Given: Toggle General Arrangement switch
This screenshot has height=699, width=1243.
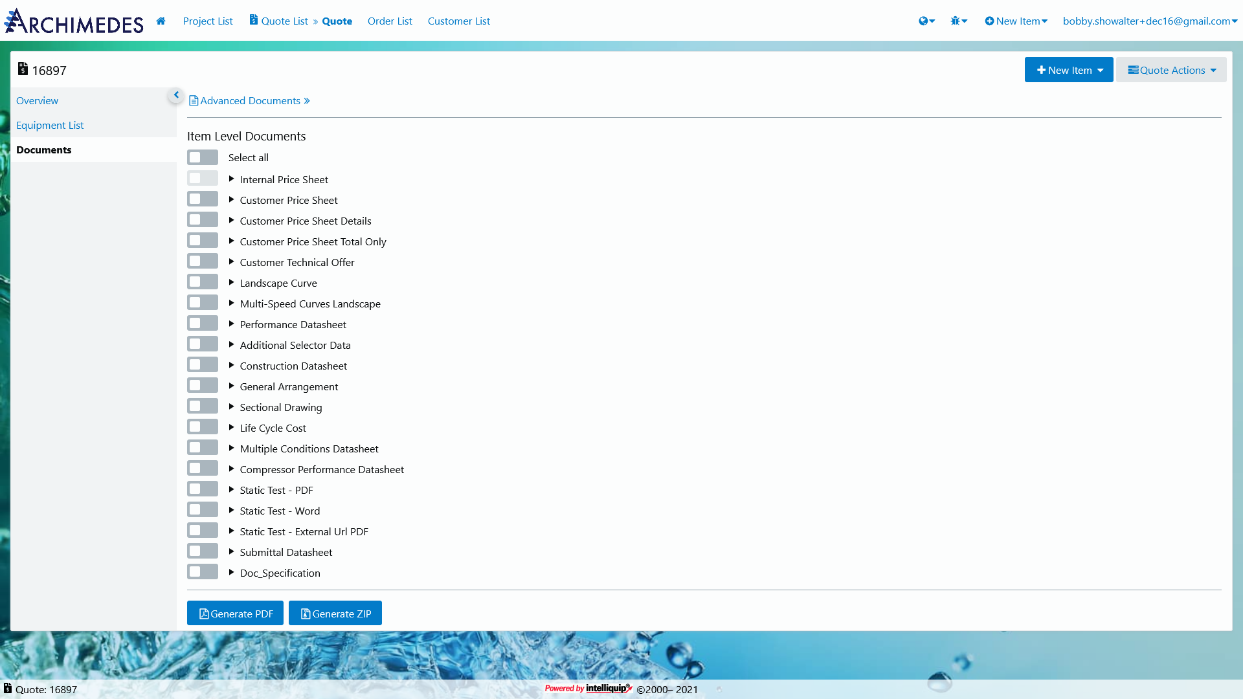Looking at the screenshot, I should [x=203, y=385].
